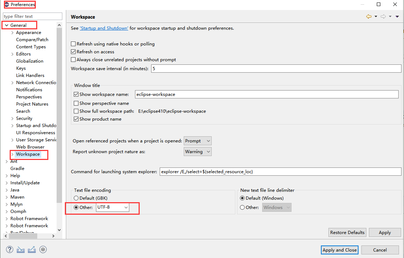Expand the Java tree node
This screenshot has height=258, width=404.
coord(7,190)
